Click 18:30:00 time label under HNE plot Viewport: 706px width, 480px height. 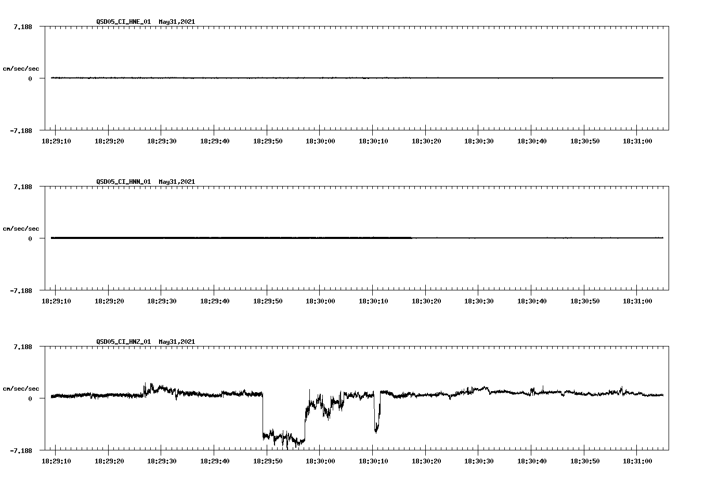(x=320, y=141)
